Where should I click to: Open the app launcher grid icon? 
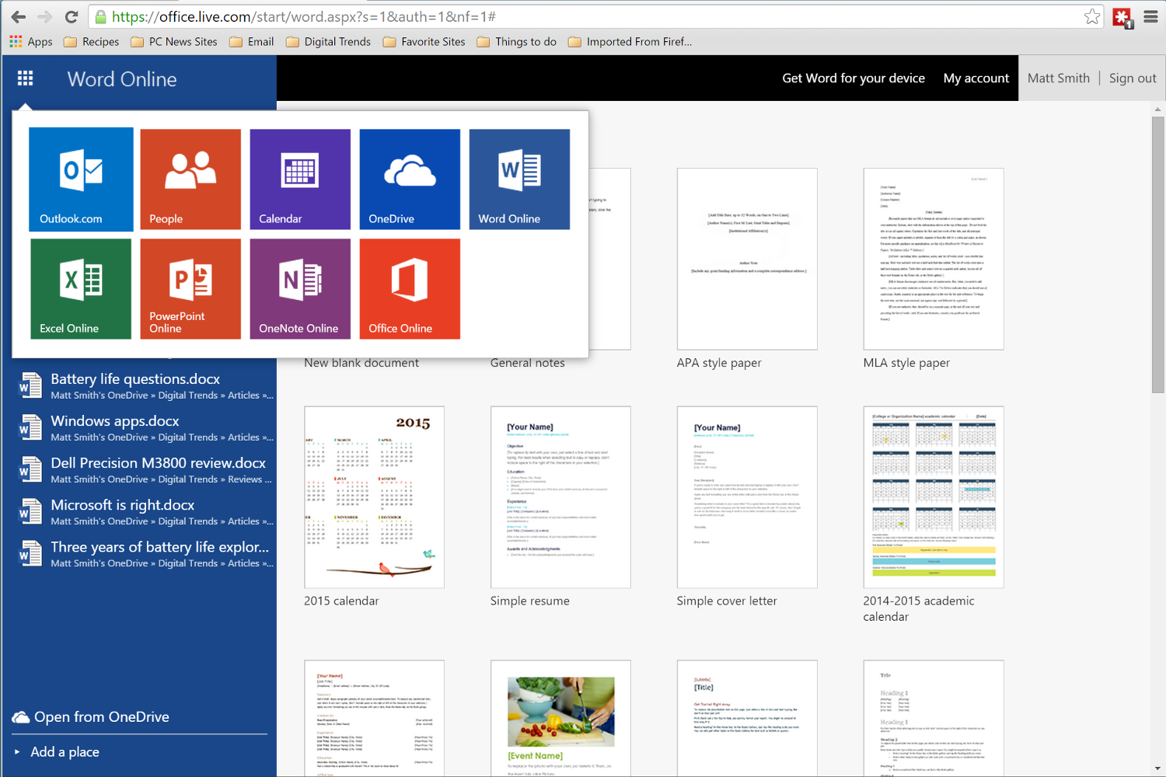[x=25, y=78]
